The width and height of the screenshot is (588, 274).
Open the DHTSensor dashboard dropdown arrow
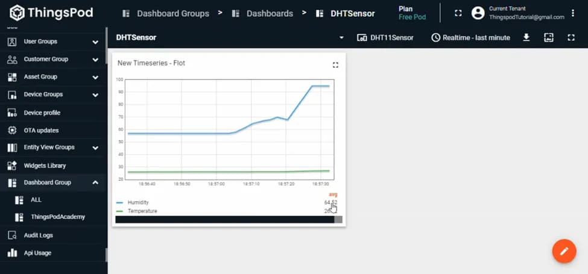pyautogui.click(x=341, y=37)
